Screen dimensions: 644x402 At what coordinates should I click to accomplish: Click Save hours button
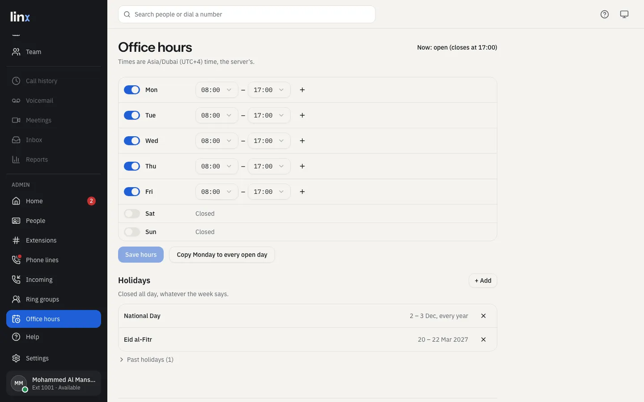[x=141, y=255]
